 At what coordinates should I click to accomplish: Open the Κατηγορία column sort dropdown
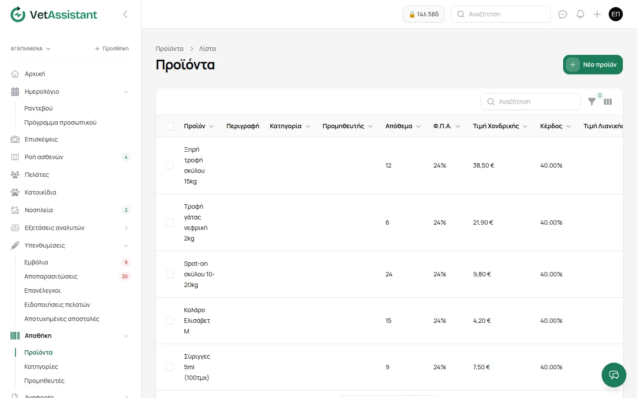pos(308,126)
